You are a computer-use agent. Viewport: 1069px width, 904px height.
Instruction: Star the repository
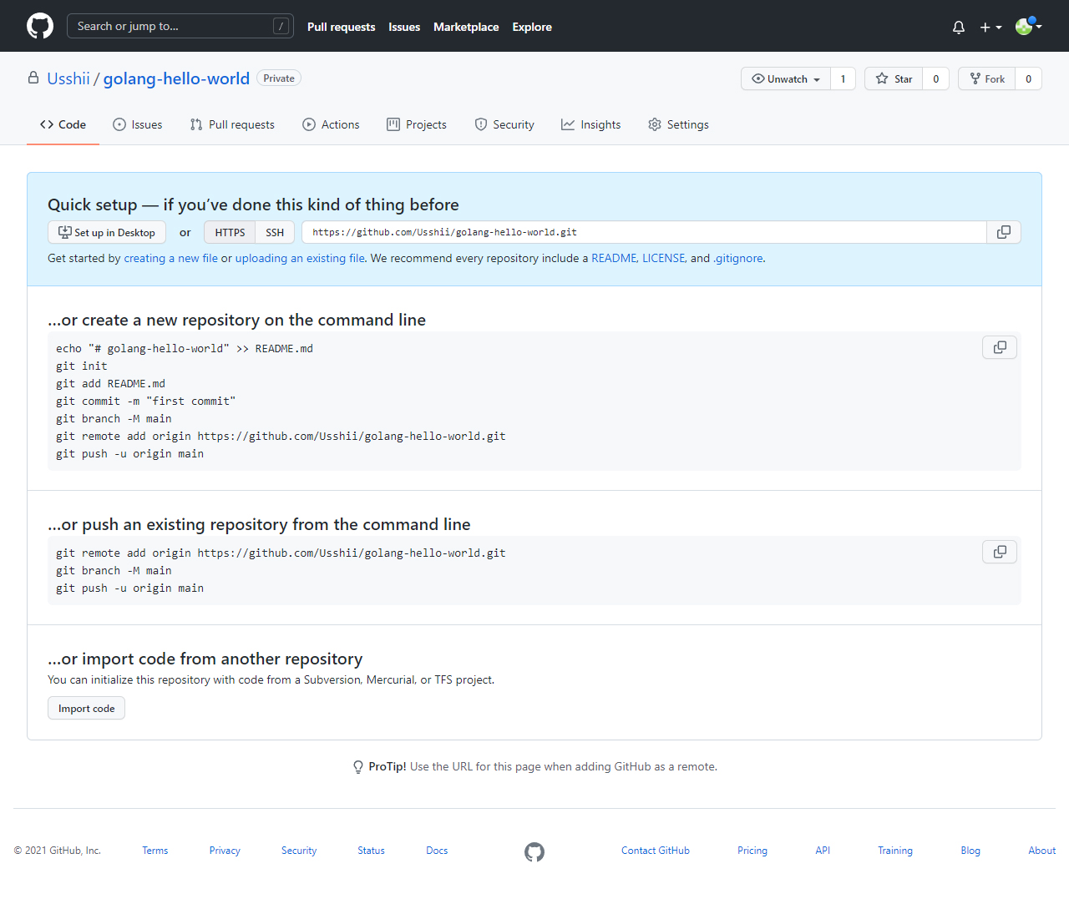tap(894, 78)
